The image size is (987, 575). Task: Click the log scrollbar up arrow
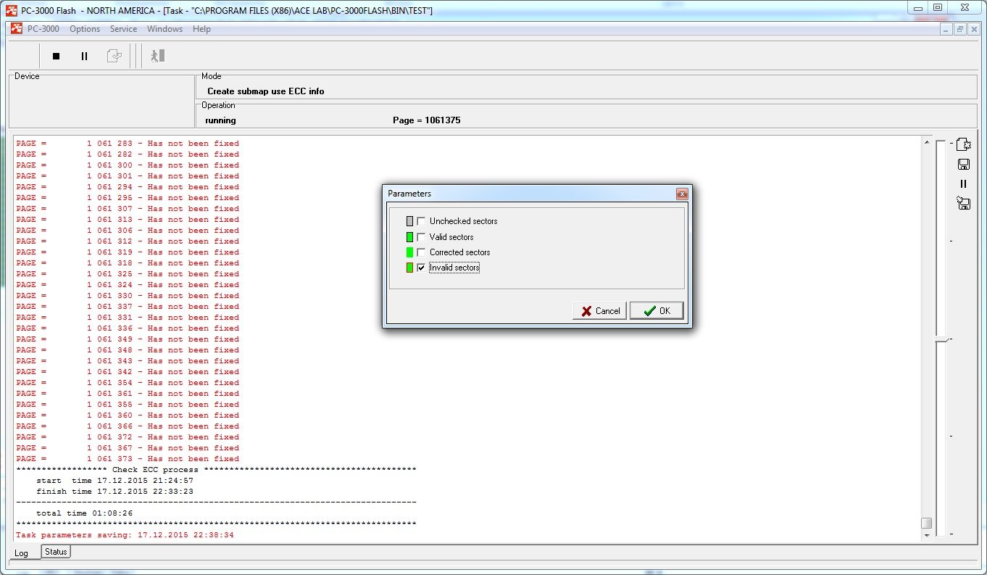point(926,143)
